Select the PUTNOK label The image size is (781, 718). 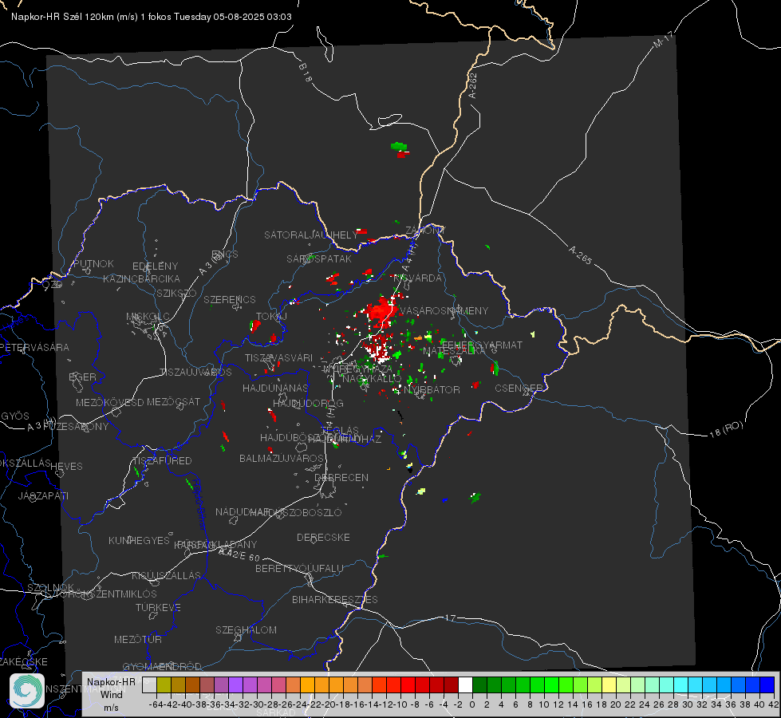[x=93, y=263]
